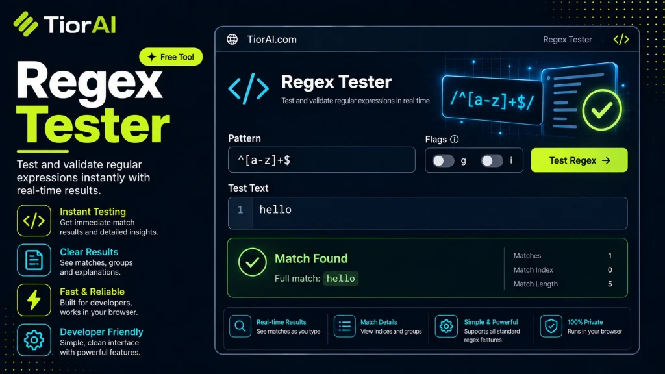Click the code brackets icon in header
The width and height of the screenshot is (665, 374).
point(621,40)
